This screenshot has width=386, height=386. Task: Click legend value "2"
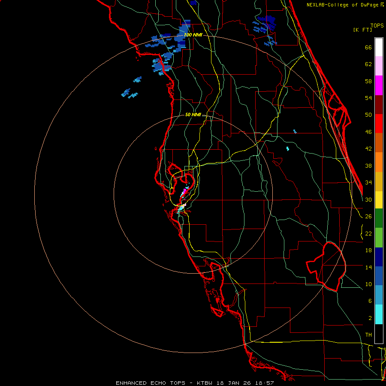(370, 318)
